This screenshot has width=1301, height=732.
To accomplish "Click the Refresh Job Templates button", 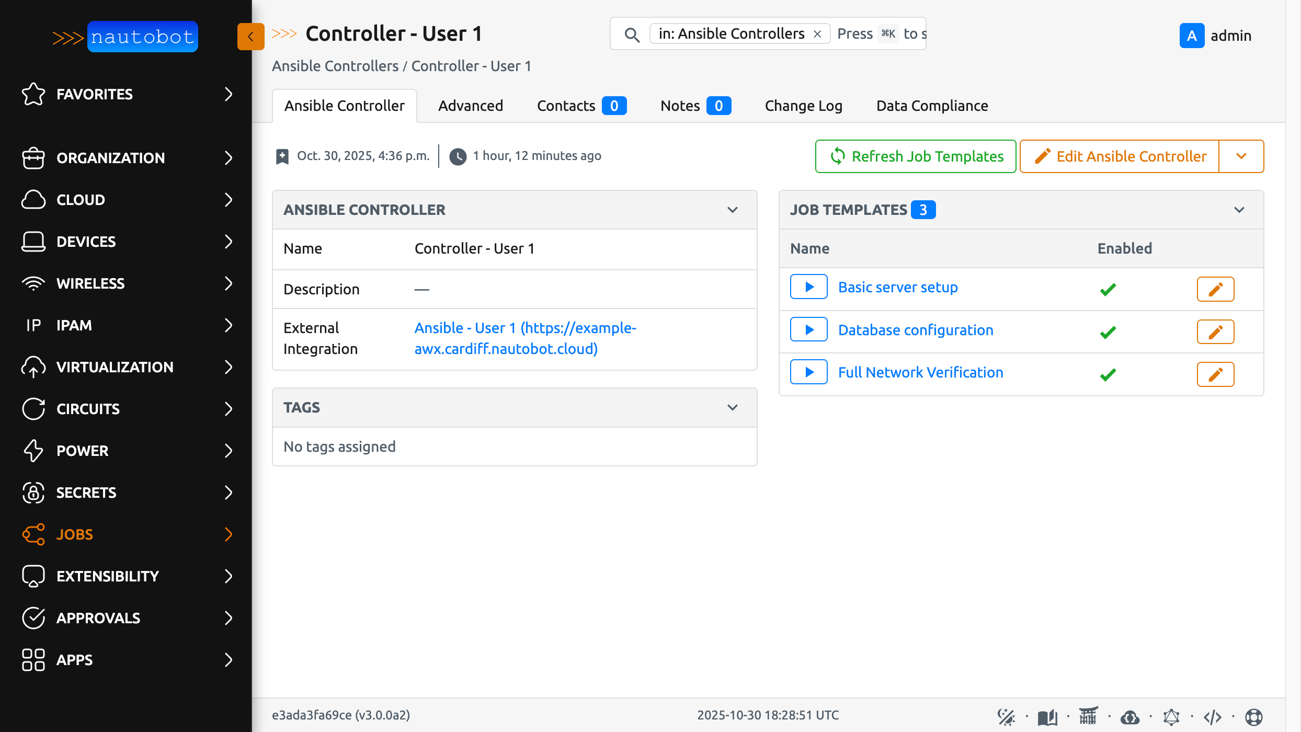I will 915,156.
